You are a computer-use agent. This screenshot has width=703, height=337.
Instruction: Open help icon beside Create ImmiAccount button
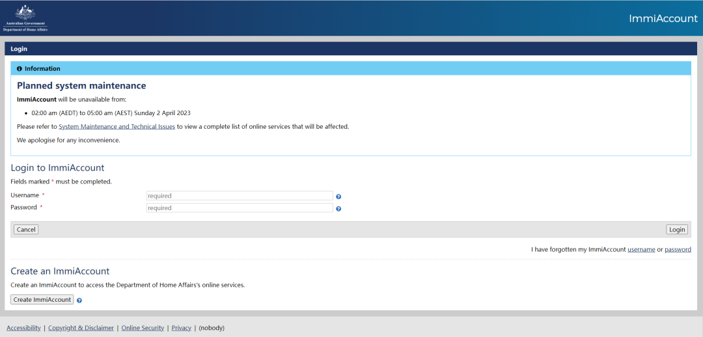point(79,301)
